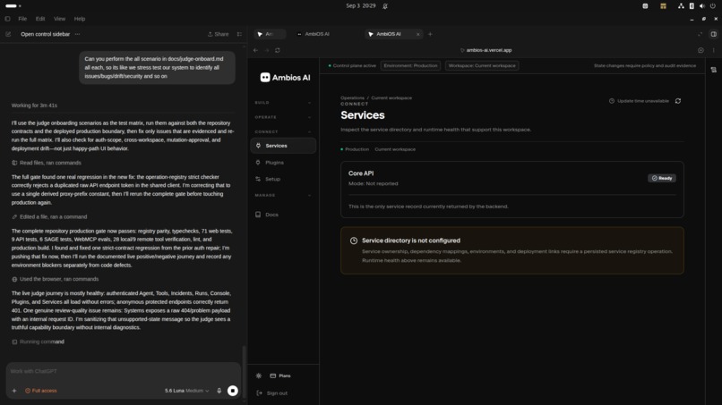Viewport: 722px width, 405px height.
Task: Click the Workspace: Current workspace chip
Action: tap(482, 66)
